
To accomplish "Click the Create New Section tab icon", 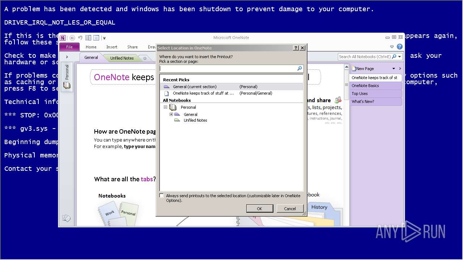I will (145, 58).
